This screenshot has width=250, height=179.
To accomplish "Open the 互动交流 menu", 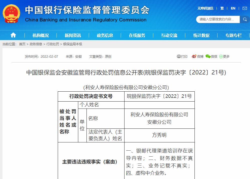I will point(169,35).
